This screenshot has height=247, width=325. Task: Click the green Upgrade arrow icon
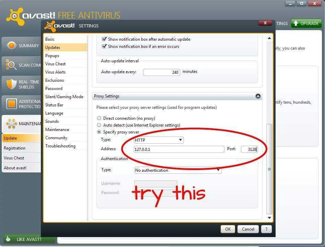296,23
